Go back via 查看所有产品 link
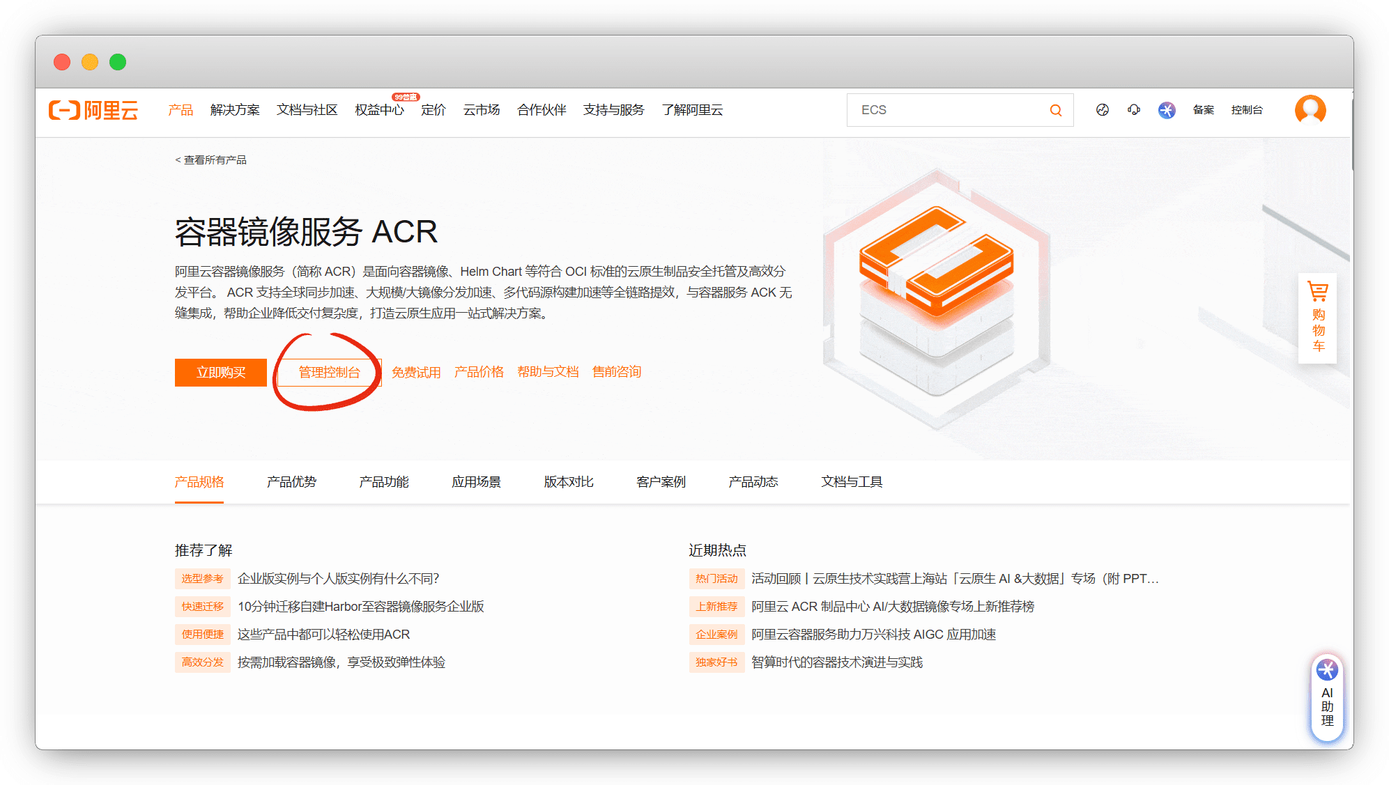This screenshot has width=1389, height=785. pos(211,160)
